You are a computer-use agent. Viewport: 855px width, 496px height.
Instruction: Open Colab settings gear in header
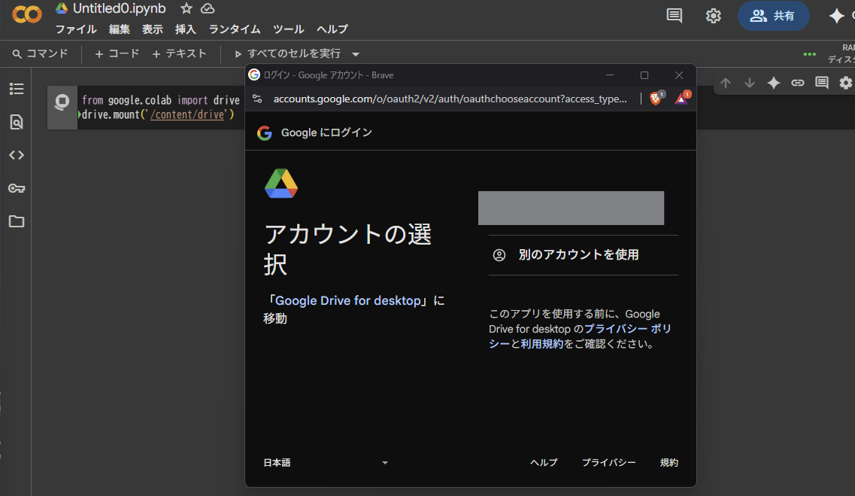click(x=713, y=16)
